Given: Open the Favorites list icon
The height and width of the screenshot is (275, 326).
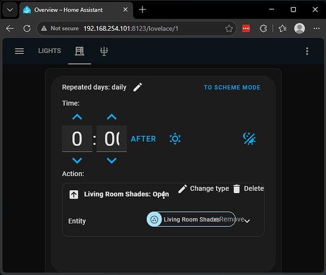Looking at the screenshot, I should (283, 29).
